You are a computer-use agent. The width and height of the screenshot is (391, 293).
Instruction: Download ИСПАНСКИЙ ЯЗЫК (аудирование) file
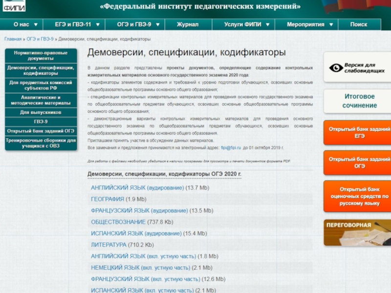tap(136, 234)
